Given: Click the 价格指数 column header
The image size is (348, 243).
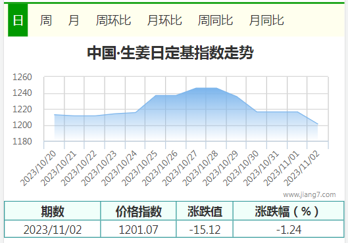Looking at the screenshot, I should coord(138,211).
